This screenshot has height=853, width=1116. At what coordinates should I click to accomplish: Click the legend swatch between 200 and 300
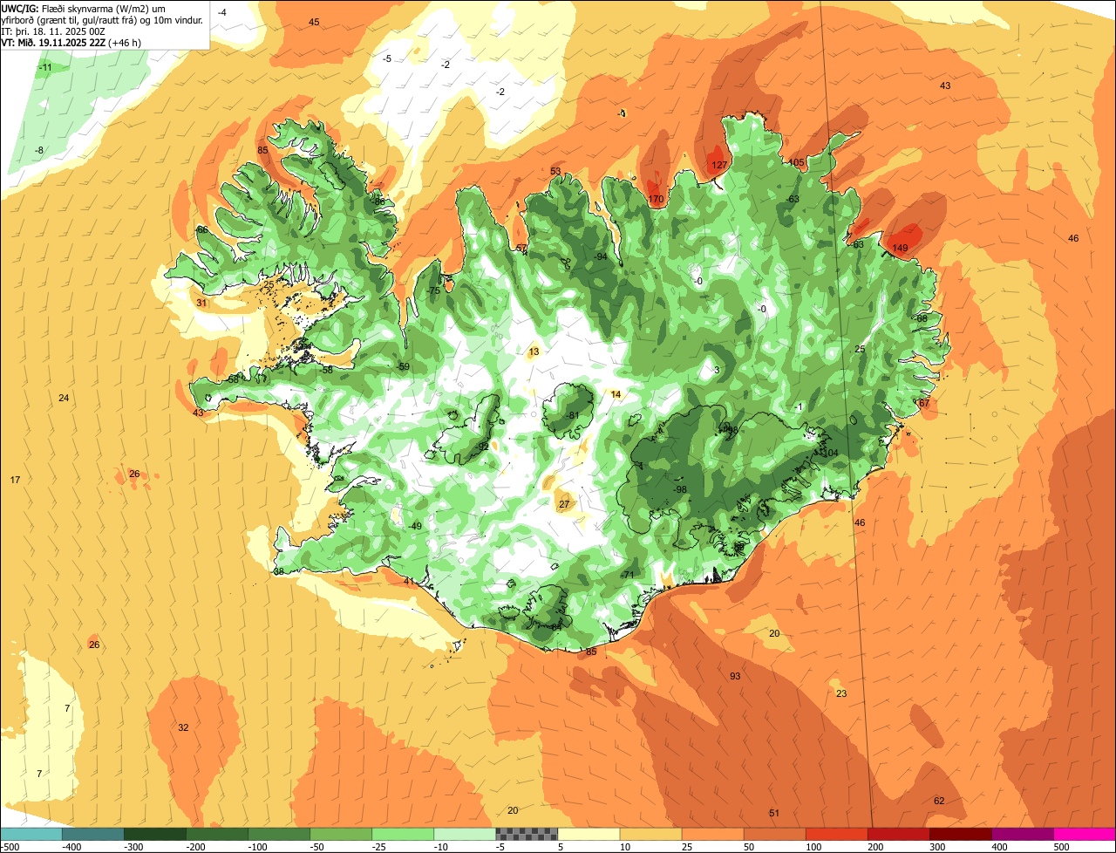click(898, 834)
